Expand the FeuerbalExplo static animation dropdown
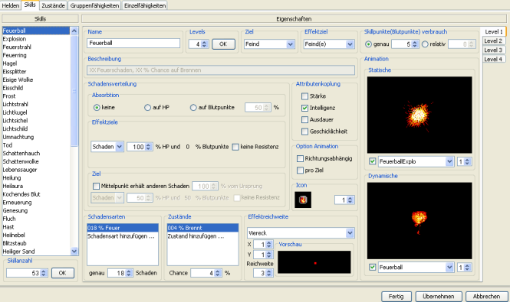510x302 pixels. [449, 161]
